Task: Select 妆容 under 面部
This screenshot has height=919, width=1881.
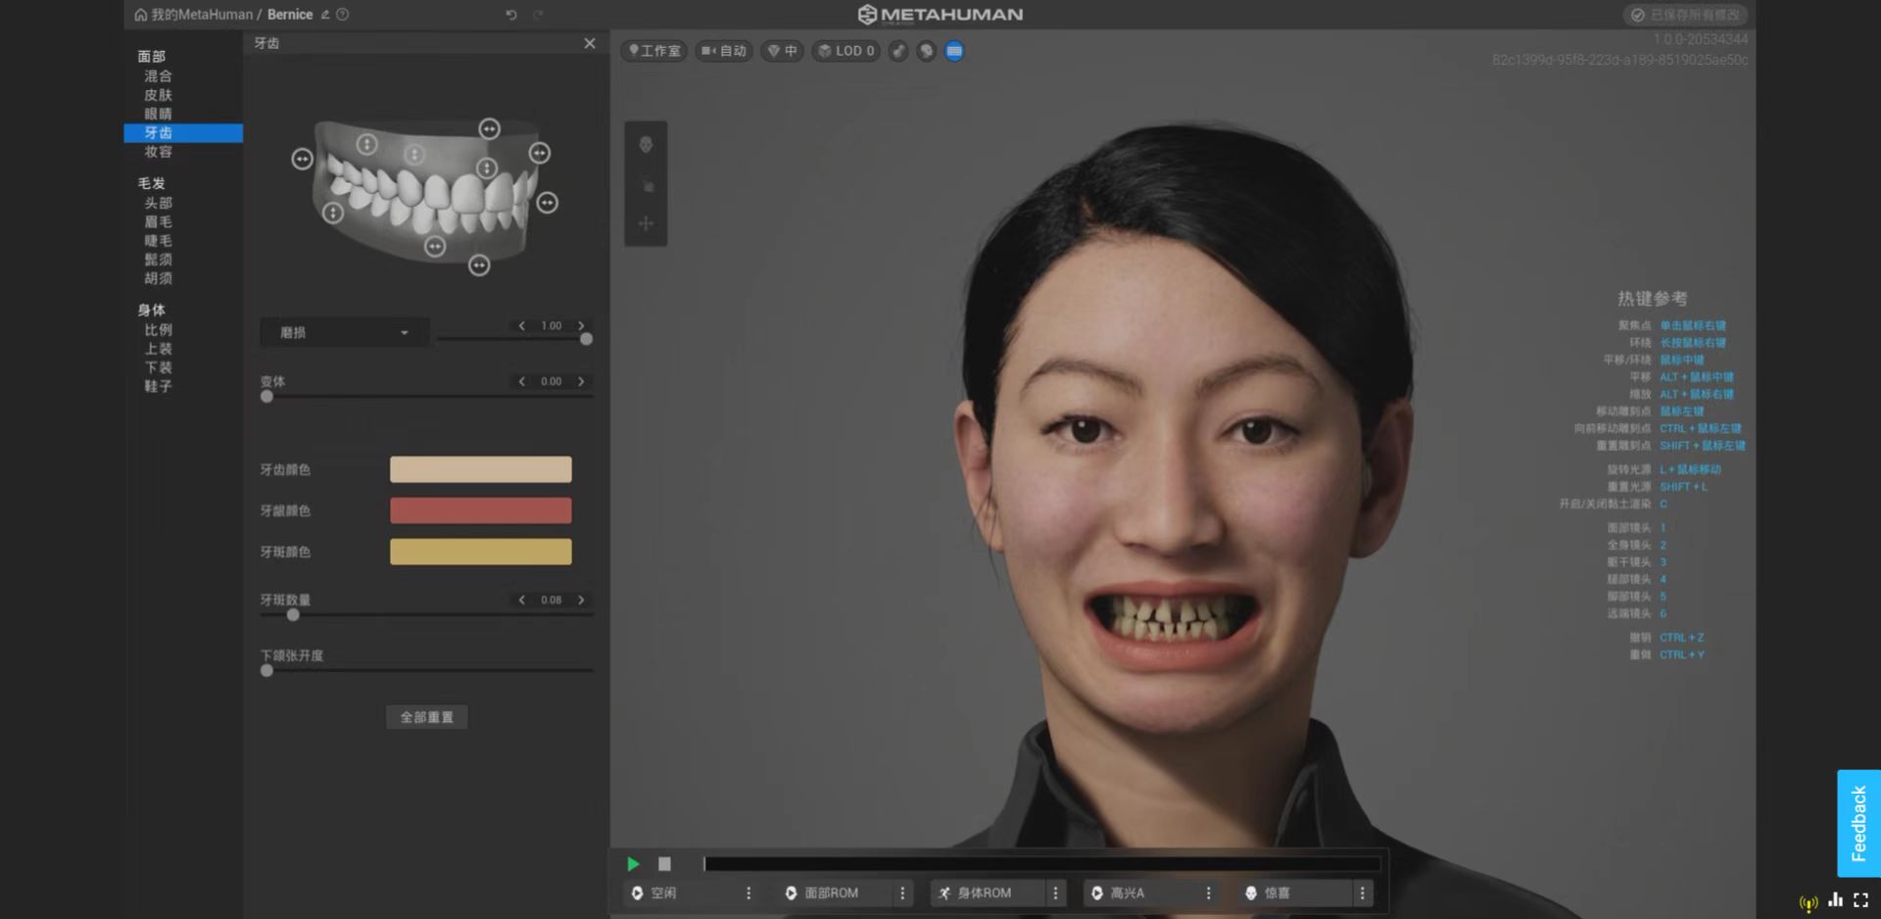Action: point(159,152)
